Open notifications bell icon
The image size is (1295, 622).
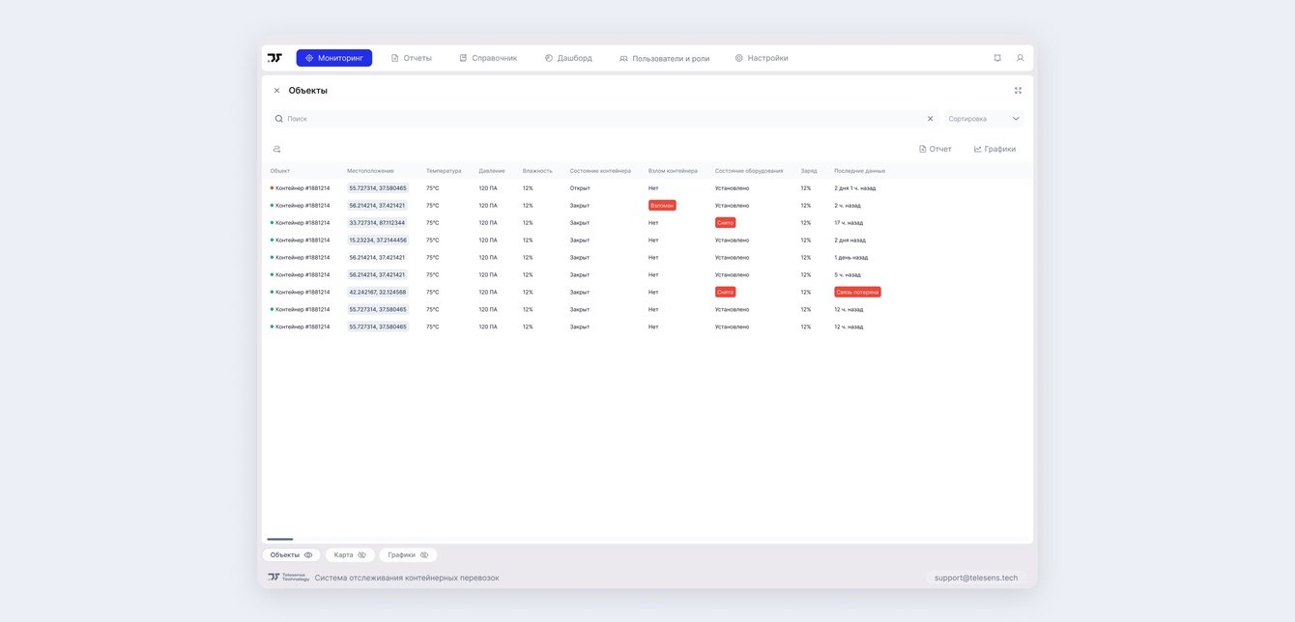(997, 58)
